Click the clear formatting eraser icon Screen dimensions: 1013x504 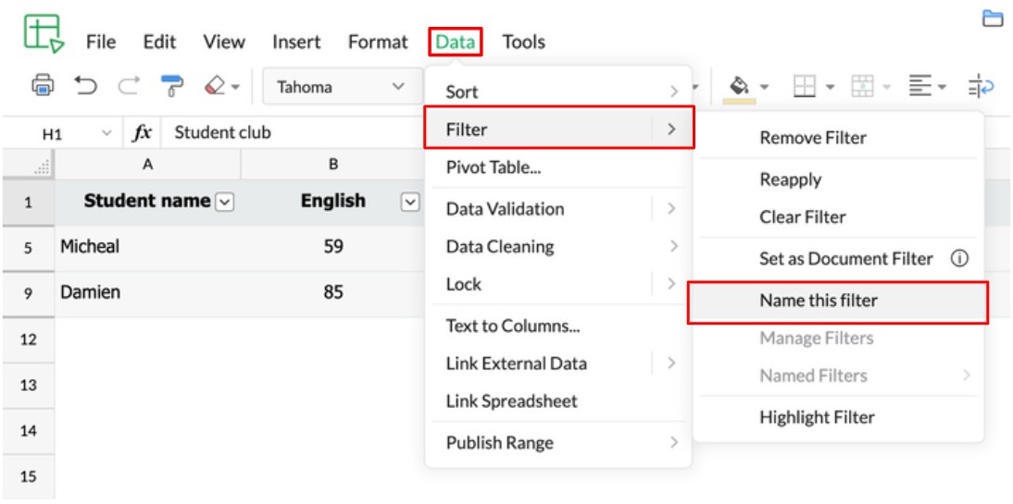click(x=215, y=87)
